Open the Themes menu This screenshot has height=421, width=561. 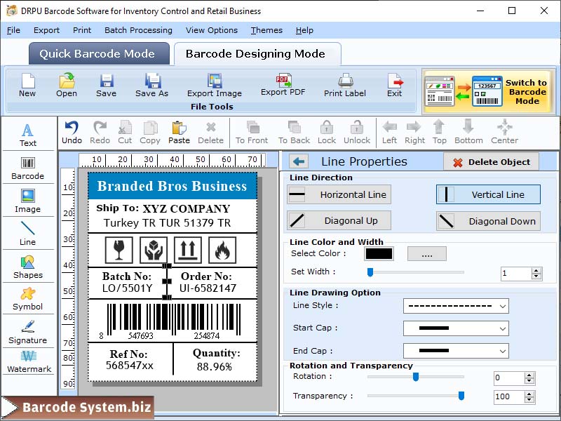[x=266, y=30]
